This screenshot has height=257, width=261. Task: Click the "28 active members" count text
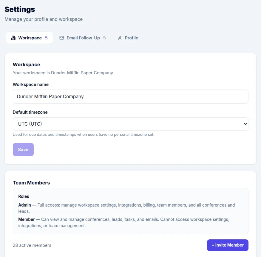pyautogui.click(x=32, y=245)
